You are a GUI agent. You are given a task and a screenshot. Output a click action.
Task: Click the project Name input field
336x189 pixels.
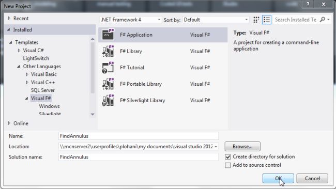[x=139, y=136]
